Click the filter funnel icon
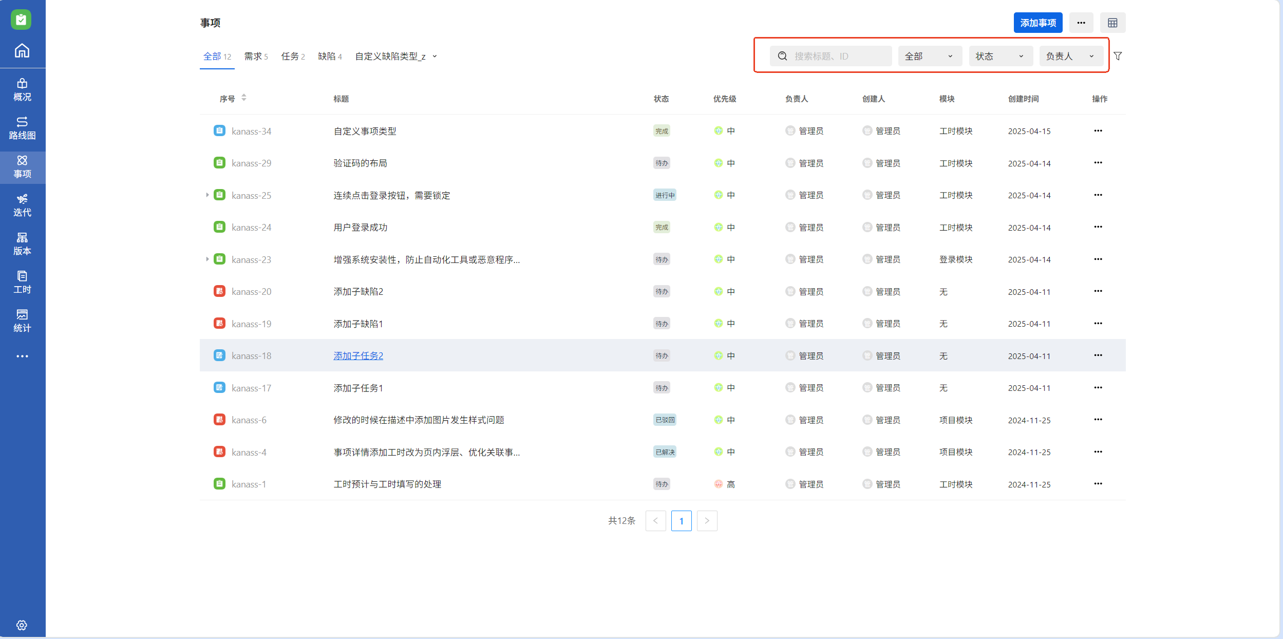This screenshot has height=639, width=1283. (1118, 56)
